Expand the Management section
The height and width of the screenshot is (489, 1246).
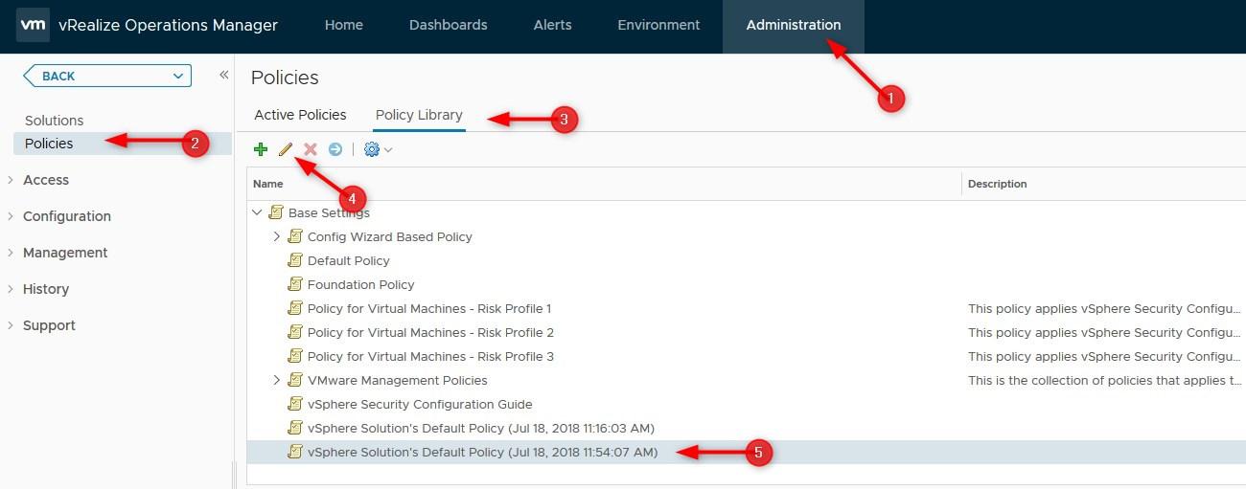[65, 253]
